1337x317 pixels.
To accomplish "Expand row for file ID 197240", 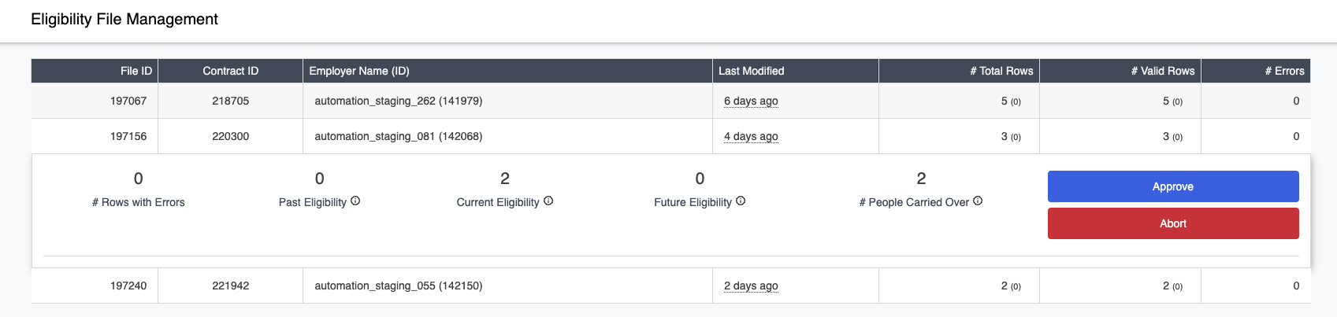I will pos(670,286).
